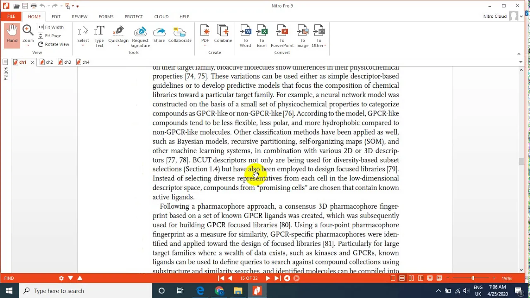Open the HELP ribbon tab
Viewport: 530px width, 298px height.
(x=184, y=17)
